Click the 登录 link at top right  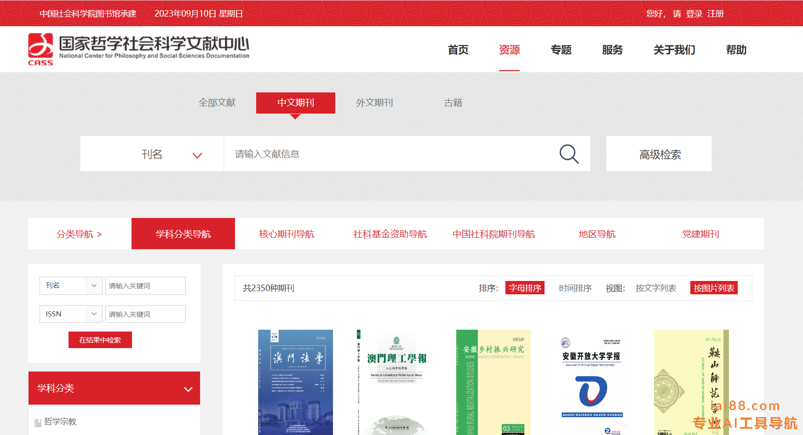click(x=694, y=14)
